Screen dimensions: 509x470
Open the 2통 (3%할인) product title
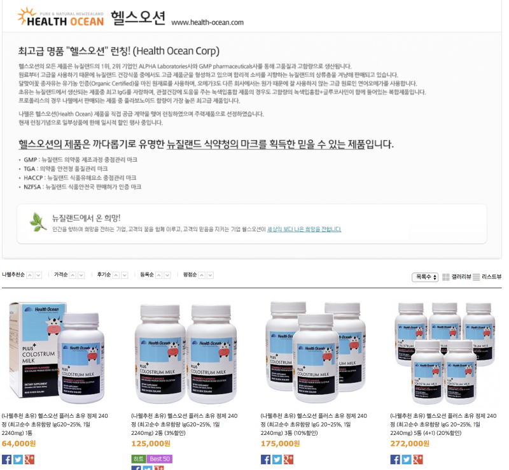pos(185,424)
